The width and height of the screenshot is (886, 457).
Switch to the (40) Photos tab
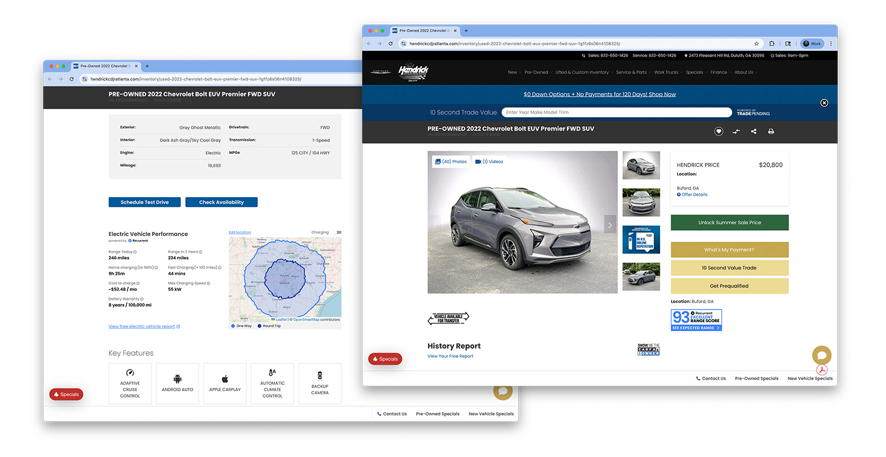tap(451, 162)
